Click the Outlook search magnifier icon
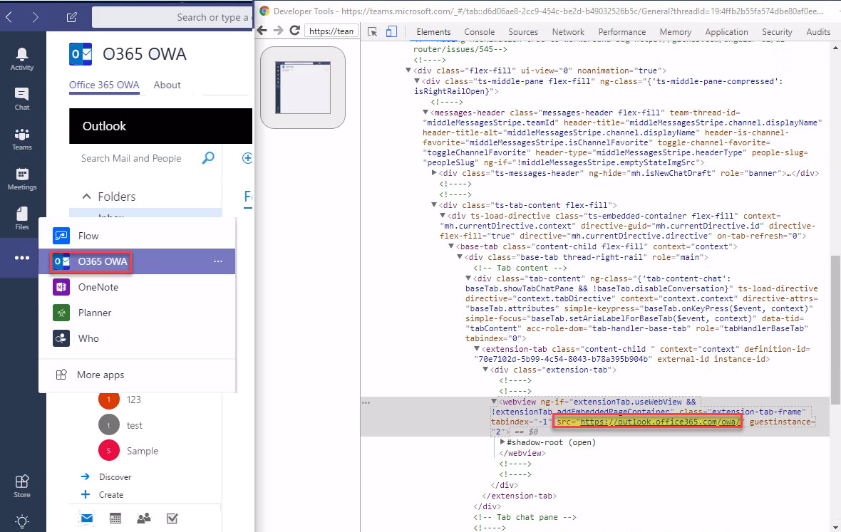The image size is (841, 532). click(x=208, y=157)
